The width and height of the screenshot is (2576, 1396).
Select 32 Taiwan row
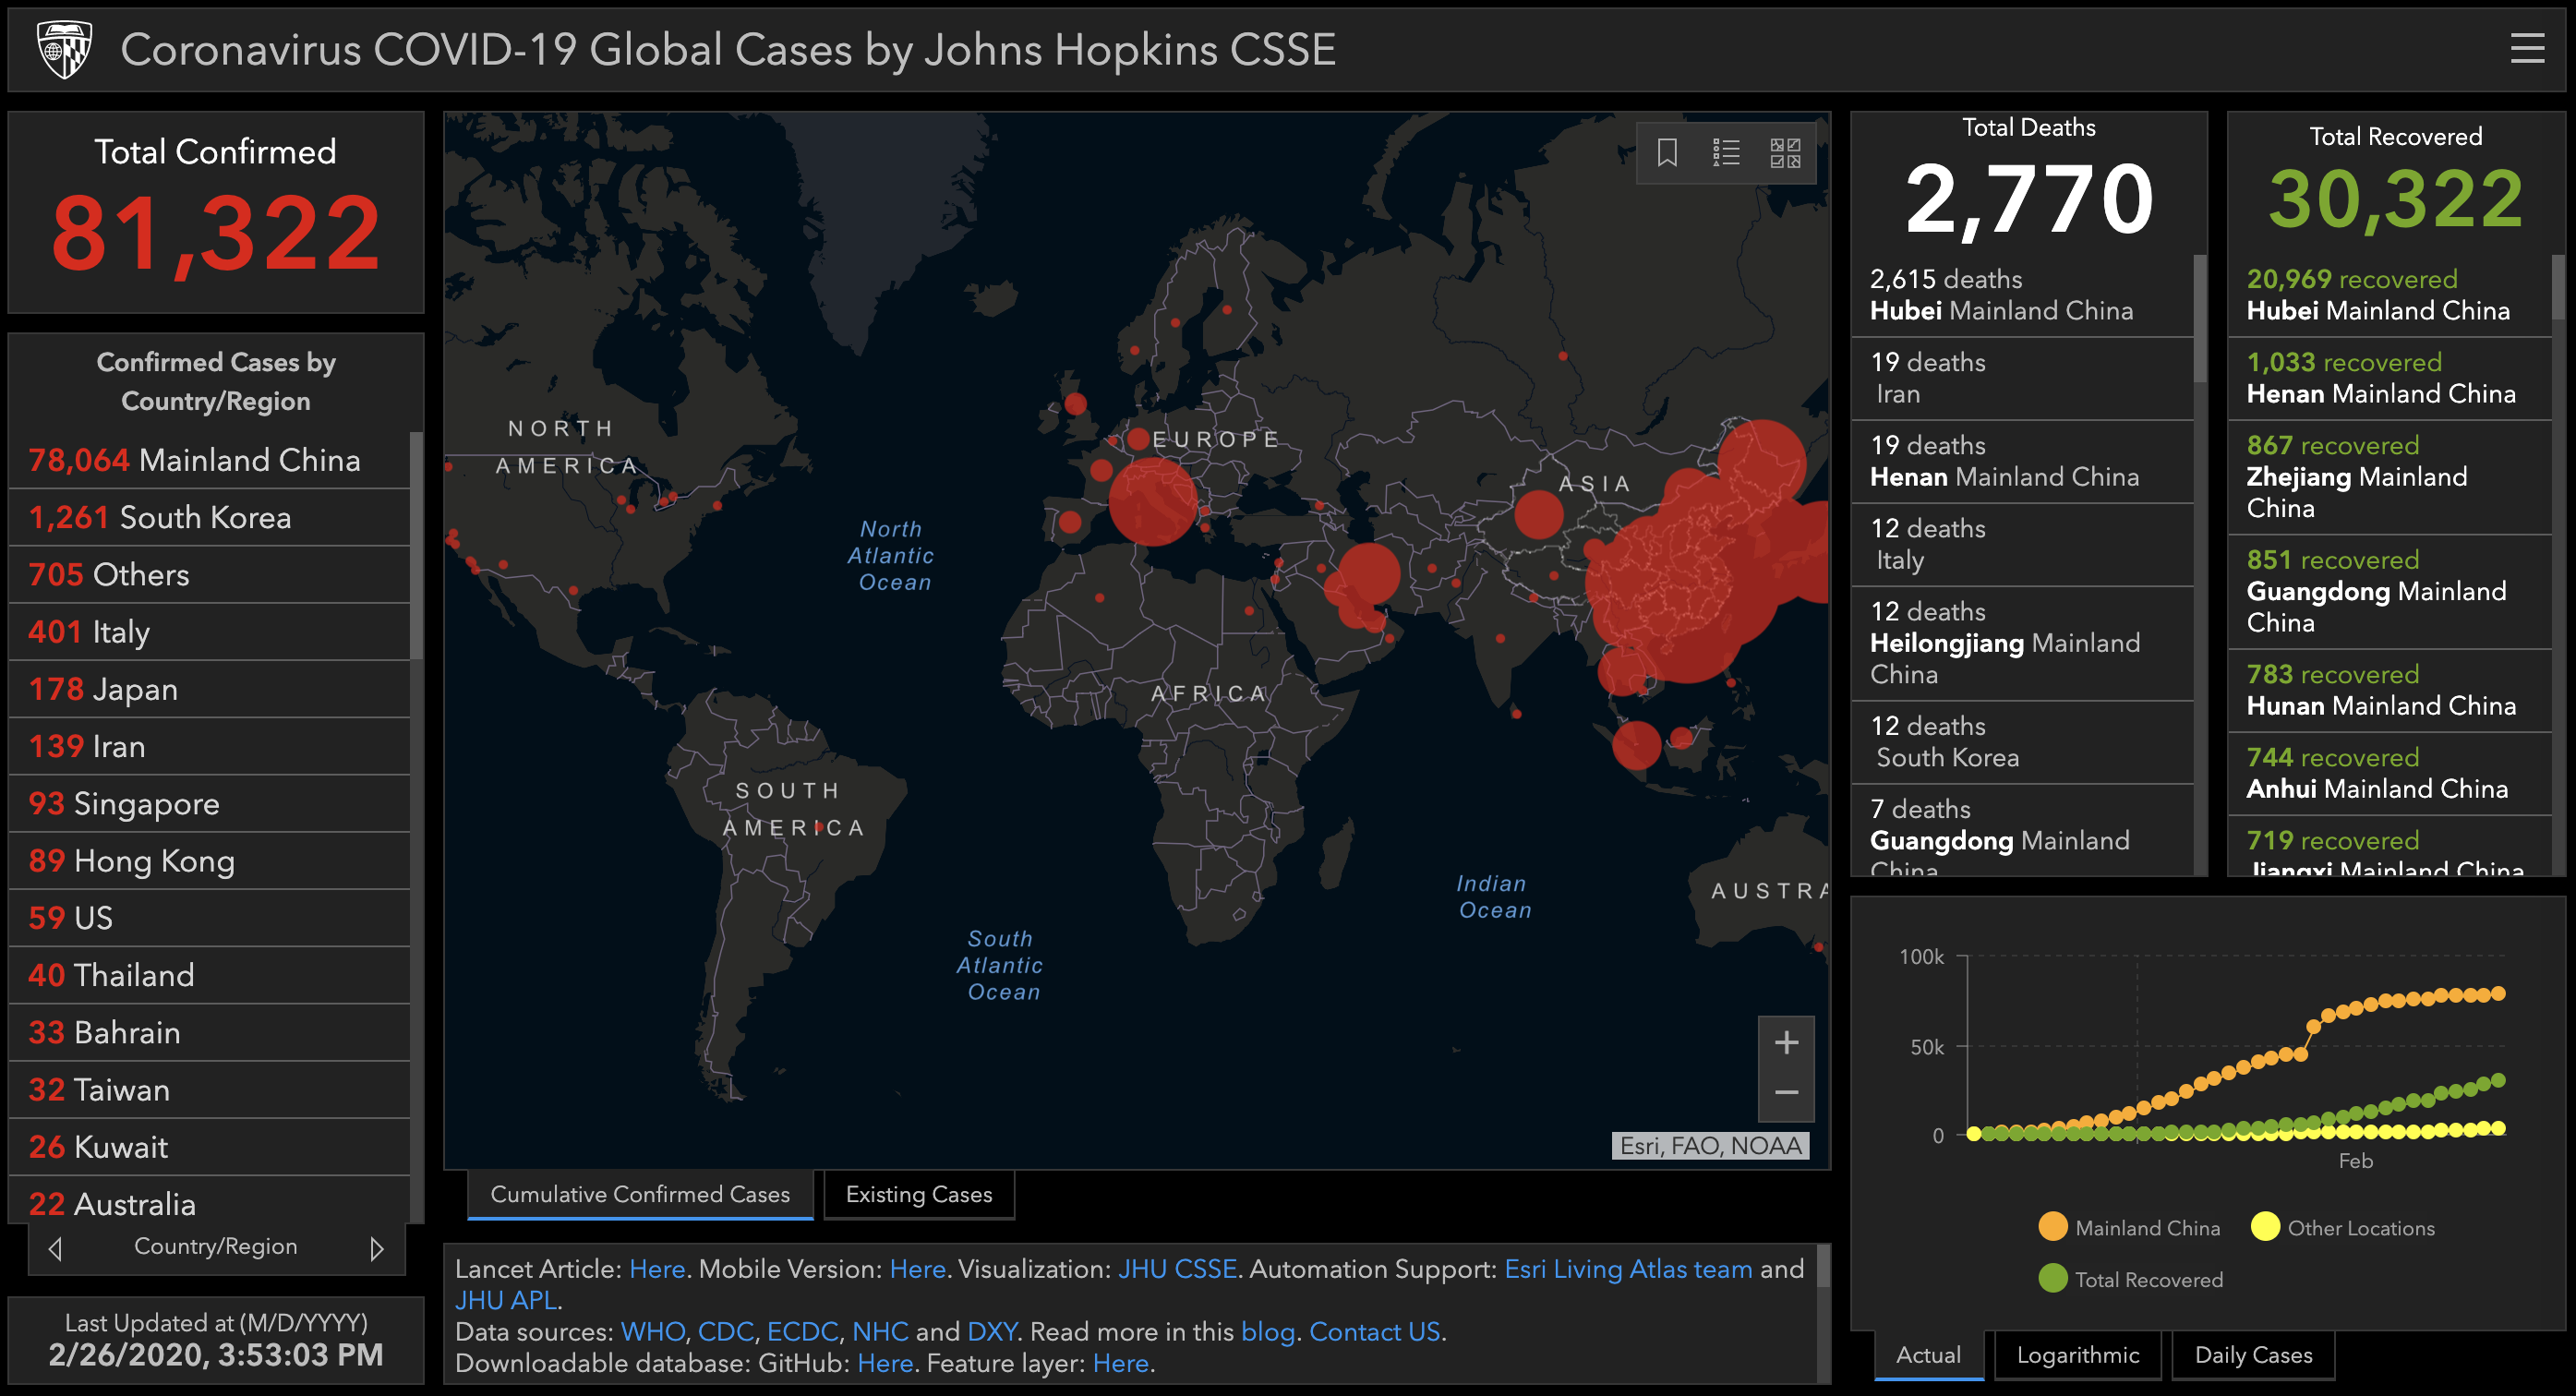pos(209,1090)
